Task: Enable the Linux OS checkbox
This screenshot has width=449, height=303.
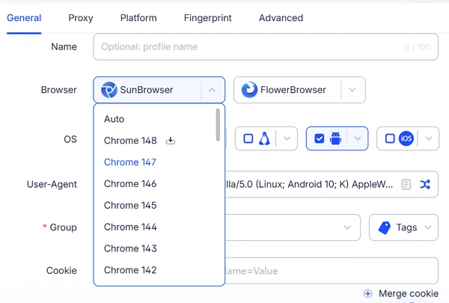Action: pyautogui.click(x=248, y=138)
